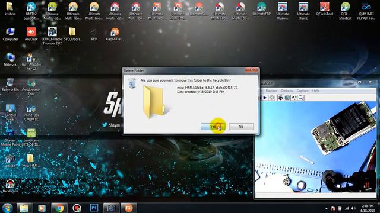This screenshot has height=213, width=380.
Task: Open the Devices menu in AMCap
Action: point(271,91)
